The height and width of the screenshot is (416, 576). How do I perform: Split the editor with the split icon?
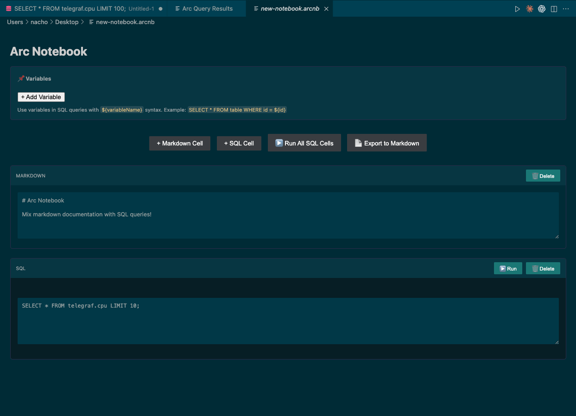554,9
